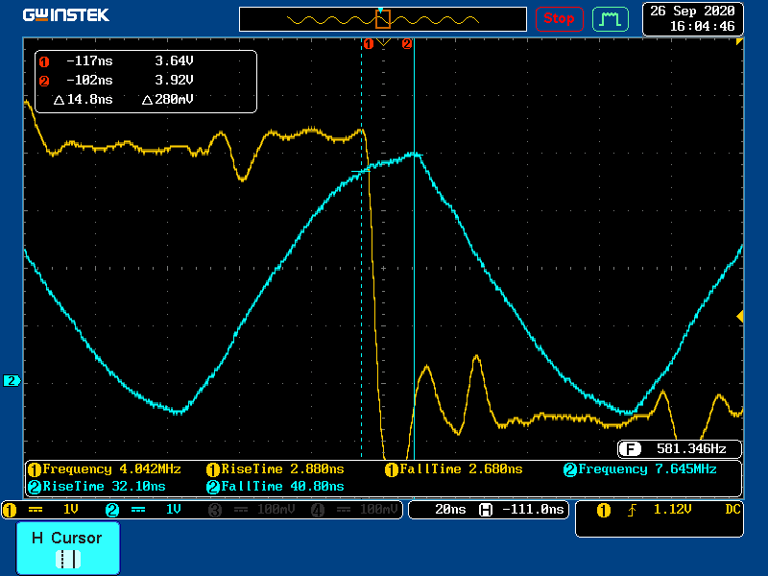Click the channel 2 ground level marker
Image resolution: width=768 pixels, height=576 pixels.
click(12, 381)
